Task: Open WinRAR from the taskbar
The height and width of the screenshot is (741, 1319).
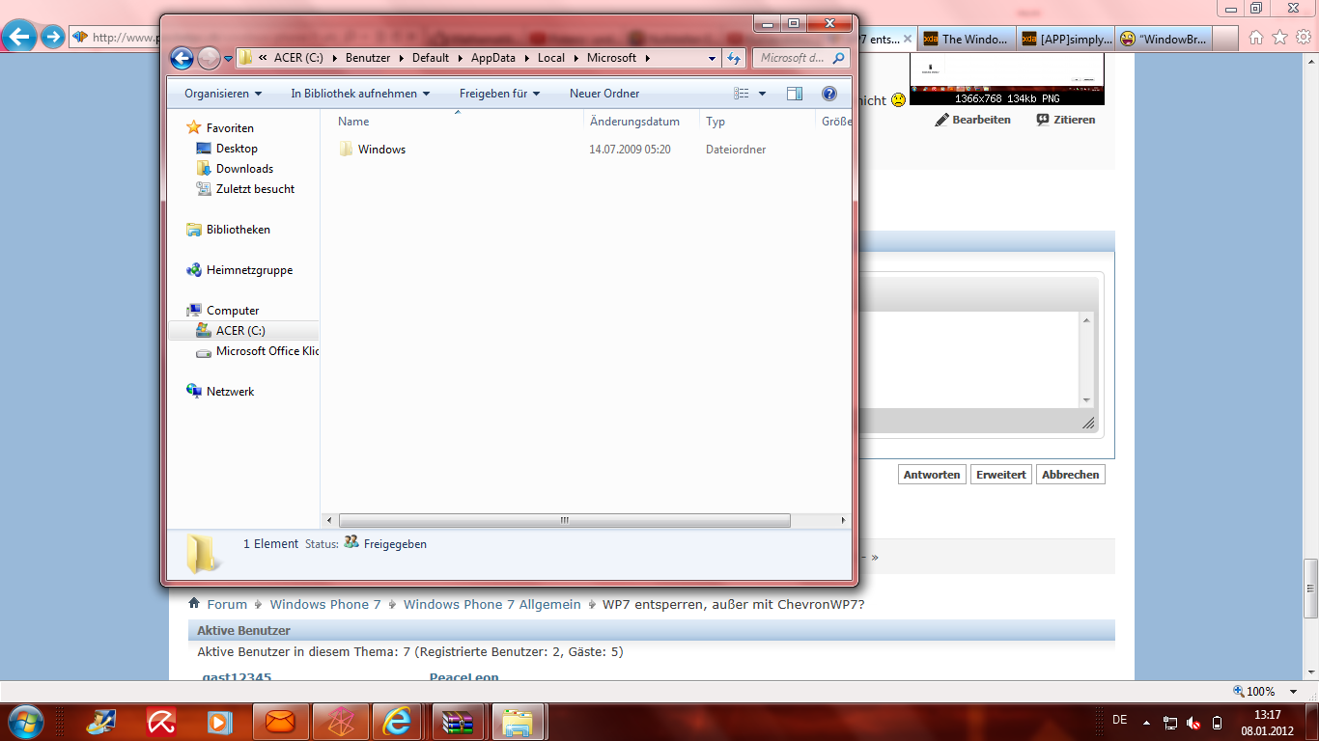Action: [458, 721]
